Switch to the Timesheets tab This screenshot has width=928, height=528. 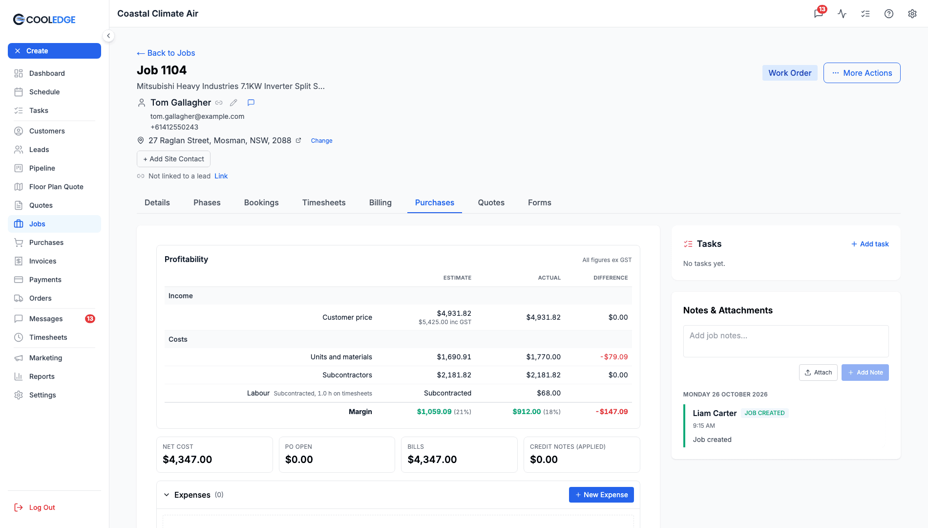pos(324,202)
